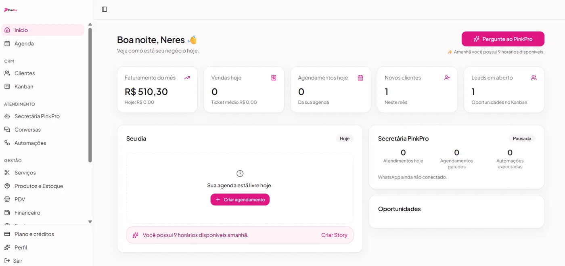Click the Oportunidades heading

[x=399, y=209]
